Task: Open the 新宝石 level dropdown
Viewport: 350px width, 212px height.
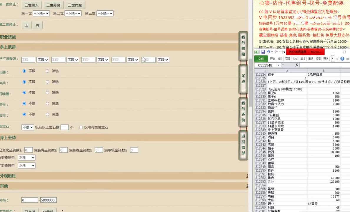Action: click(27, 127)
